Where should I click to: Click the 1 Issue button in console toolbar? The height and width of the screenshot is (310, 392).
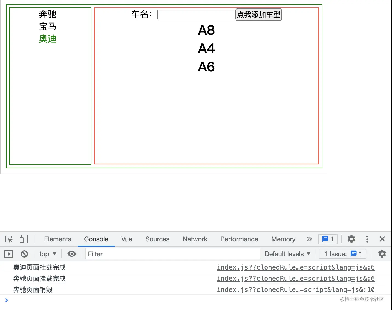point(342,254)
